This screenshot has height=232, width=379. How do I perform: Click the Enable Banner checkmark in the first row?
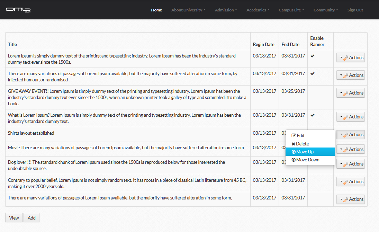(x=312, y=56)
